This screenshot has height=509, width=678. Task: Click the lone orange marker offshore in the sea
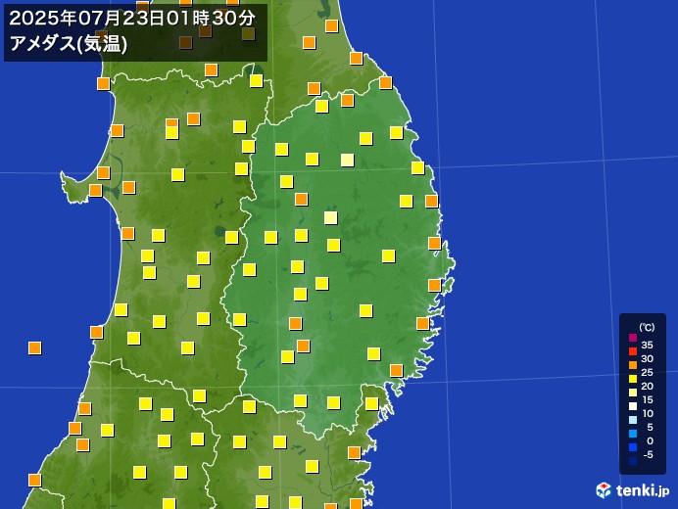34,347
